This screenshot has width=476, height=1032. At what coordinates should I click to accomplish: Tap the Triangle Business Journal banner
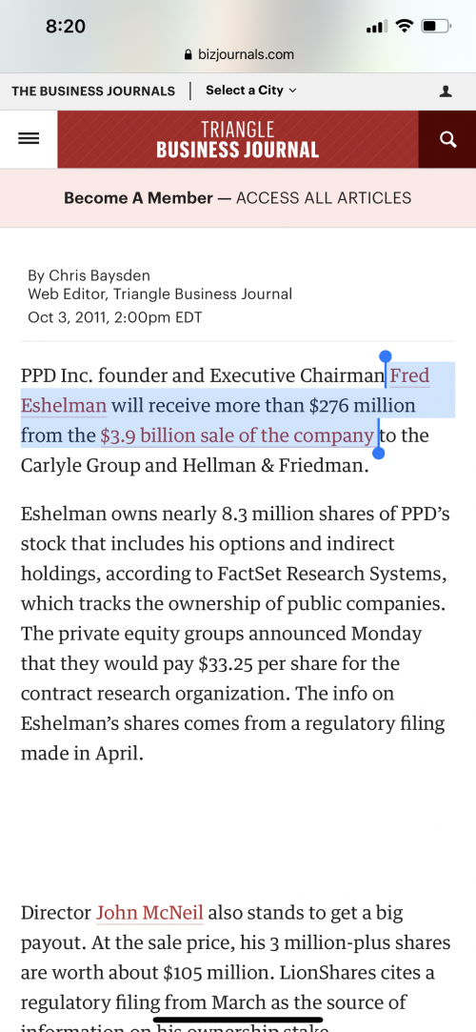(x=237, y=139)
